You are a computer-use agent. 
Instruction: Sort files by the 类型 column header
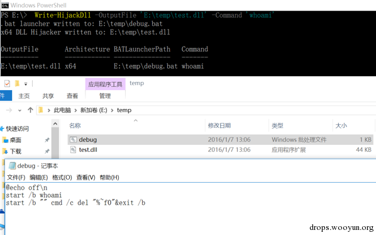[277, 125]
